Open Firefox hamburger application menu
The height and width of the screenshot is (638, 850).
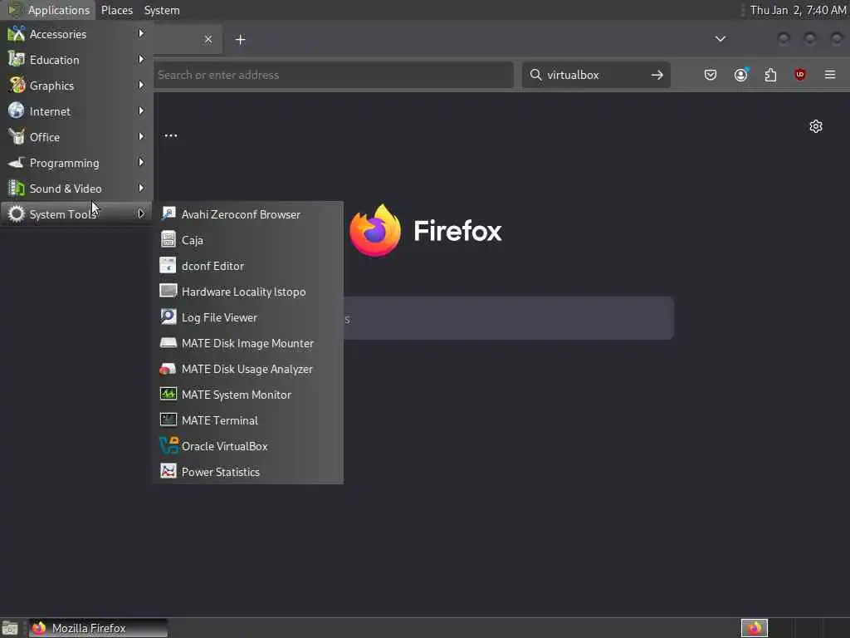click(x=830, y=75)
